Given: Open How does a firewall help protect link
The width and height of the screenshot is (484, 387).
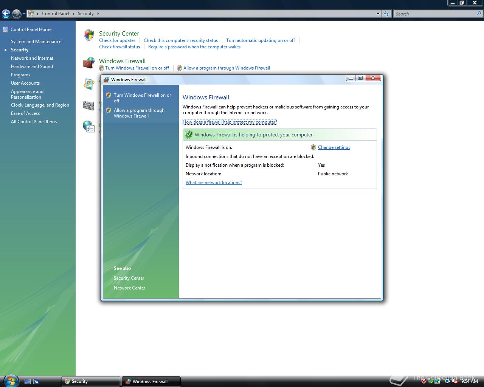Looking at the screenshot, I should pos(230,122).
